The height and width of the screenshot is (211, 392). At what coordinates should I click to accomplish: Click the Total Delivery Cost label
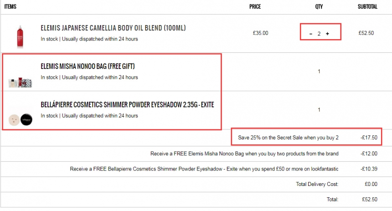pyautogui.click(x=317, y=184)
